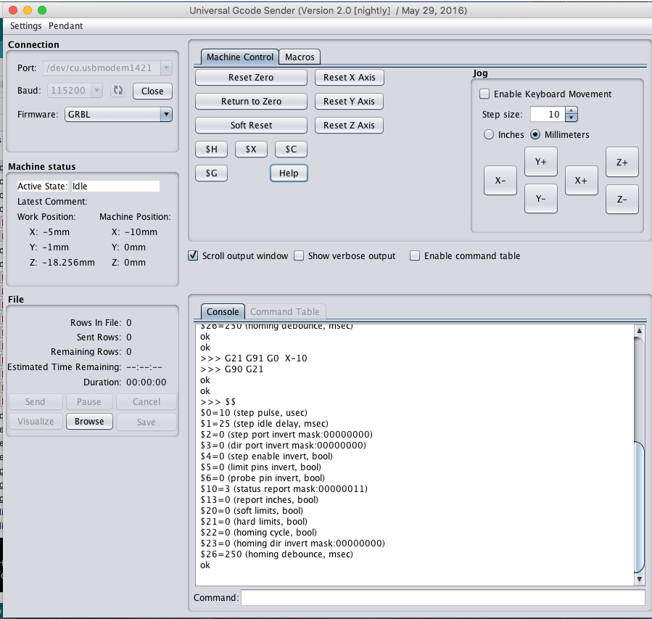Click the console scrollbar thumb
This screenshot has height=619, width=652.
click(639, 507)
